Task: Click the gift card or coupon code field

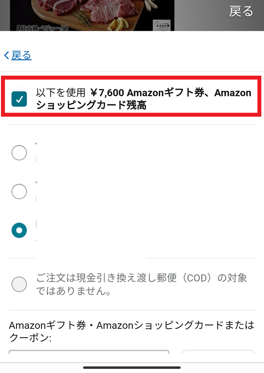Action: (89, 352)
